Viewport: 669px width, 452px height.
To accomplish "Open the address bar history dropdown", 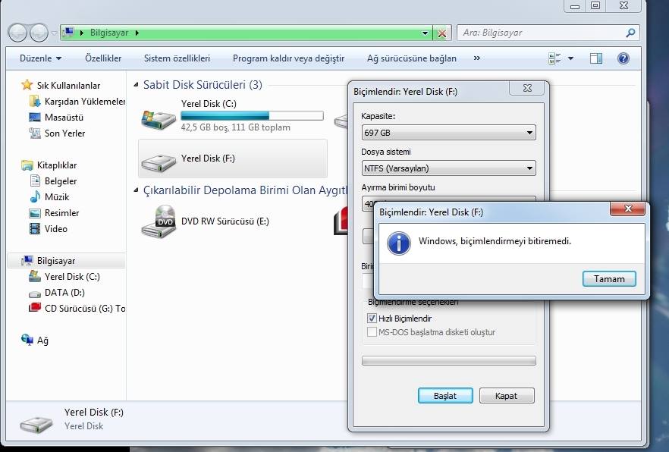I will [x=425, y=33].
